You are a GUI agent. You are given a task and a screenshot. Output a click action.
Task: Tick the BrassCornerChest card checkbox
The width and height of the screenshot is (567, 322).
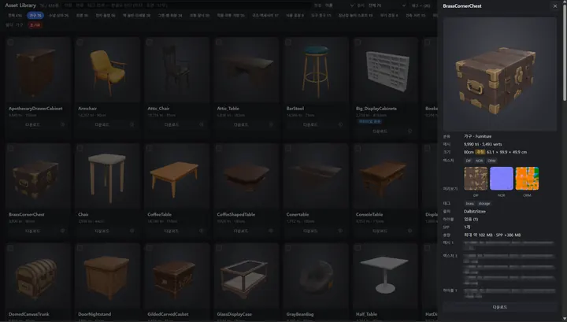tap(10, 149)
